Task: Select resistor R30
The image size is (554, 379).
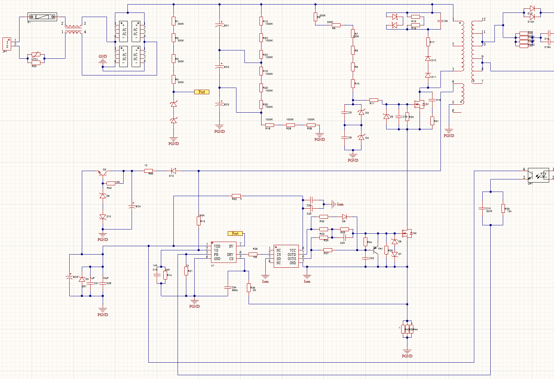Action: pos(323,217)
